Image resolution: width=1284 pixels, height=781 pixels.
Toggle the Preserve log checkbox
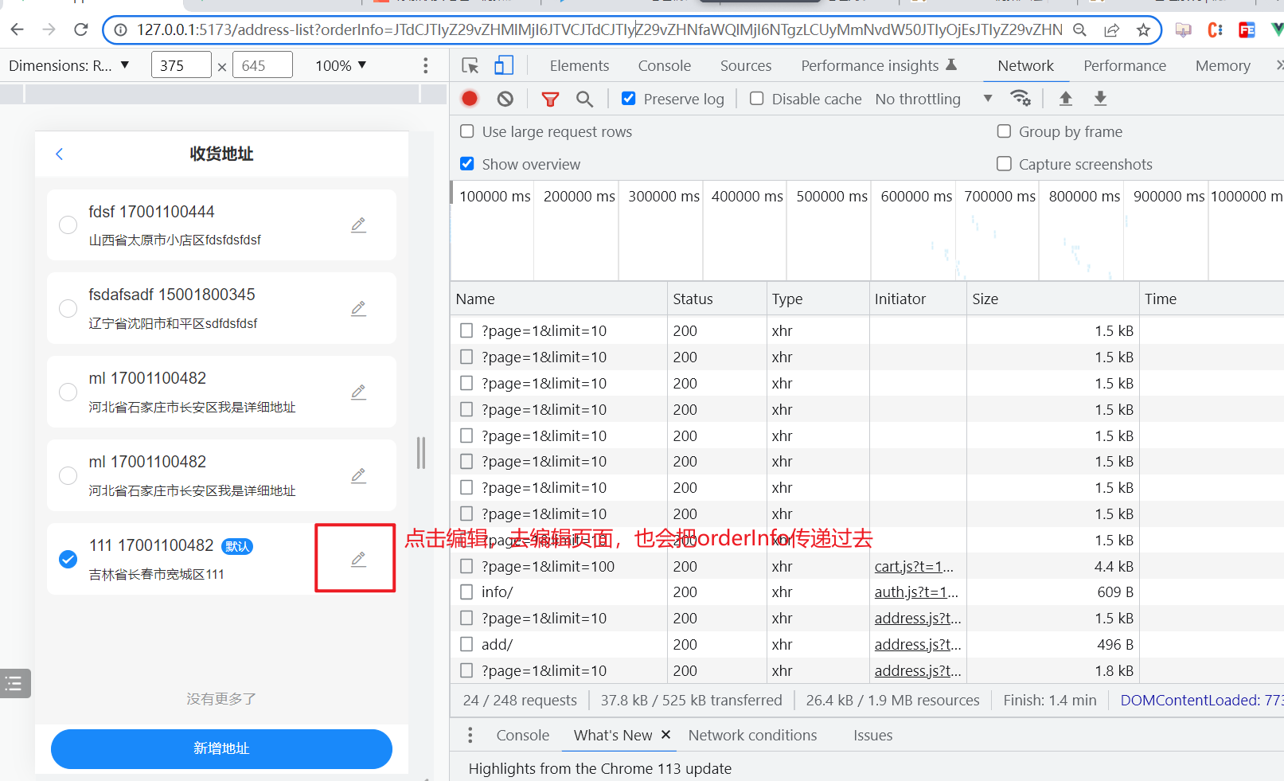629,99
